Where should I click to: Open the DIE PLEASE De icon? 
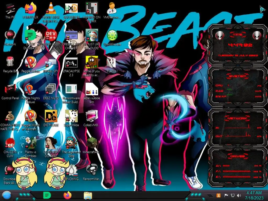pos(51,118)
